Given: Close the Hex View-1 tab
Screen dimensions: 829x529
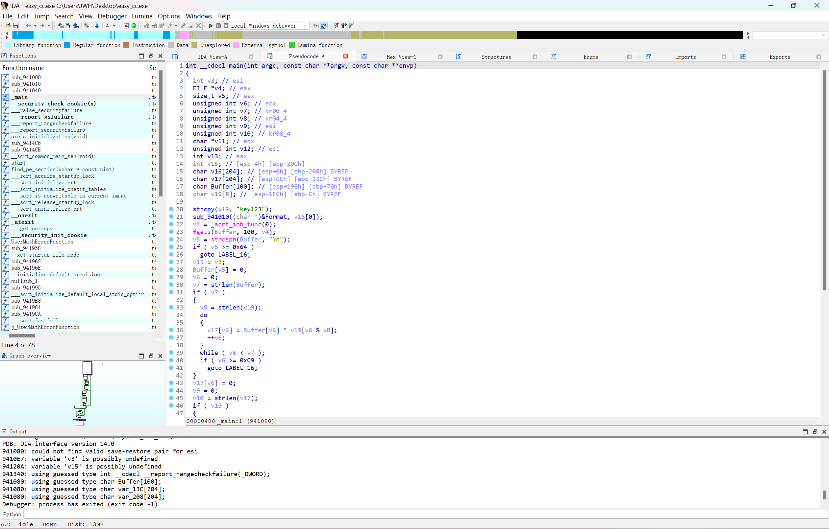Looking at the screenshot, I should [440, 57].
